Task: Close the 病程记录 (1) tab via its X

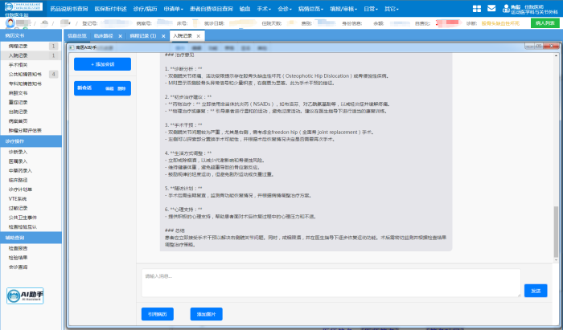Action: tap(164, 36)
